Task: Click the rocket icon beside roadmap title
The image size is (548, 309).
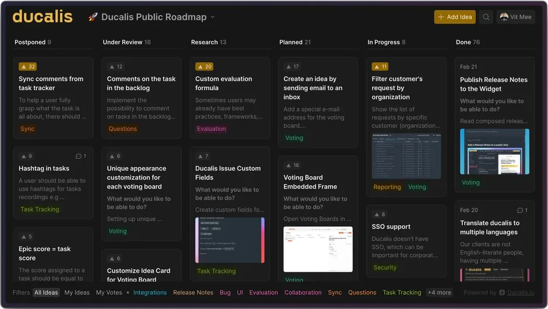Action: coord(93,17)
